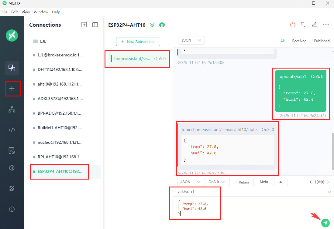Image resolution: width=334 pixels, height=229 pixels.
Task: Go to next publish history with right chevron
Action: pos(328,182)
